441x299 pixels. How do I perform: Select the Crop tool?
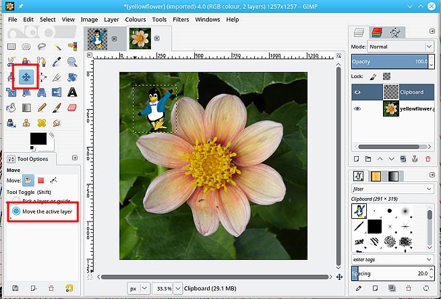pos(57,77)
